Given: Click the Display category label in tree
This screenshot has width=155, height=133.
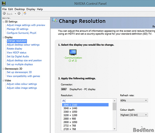Looking at the screenshot, I should click(x=9, y=37).
